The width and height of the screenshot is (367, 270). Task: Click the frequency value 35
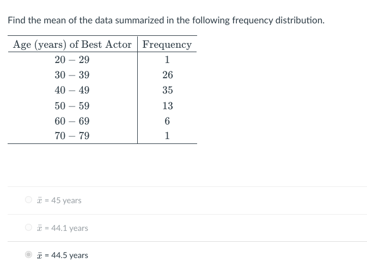[168, 90]
